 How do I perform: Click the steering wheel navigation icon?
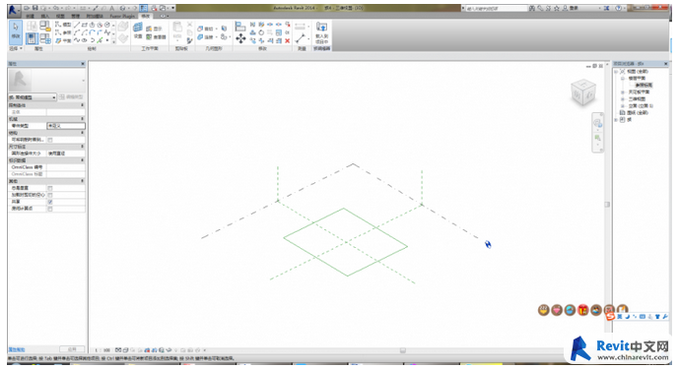click(x=597, y=123)
